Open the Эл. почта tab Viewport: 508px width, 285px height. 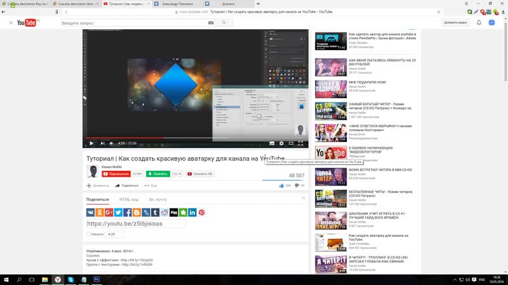157,199
